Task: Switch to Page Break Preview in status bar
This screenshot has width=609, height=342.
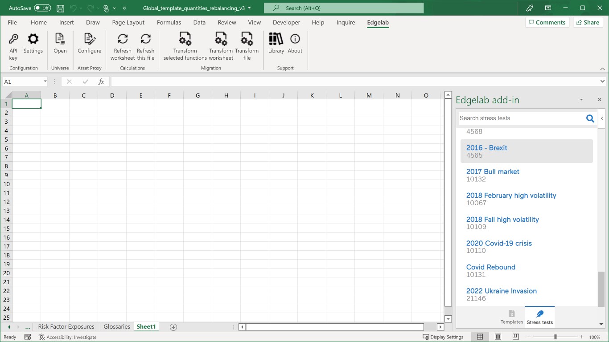Action: (x=516, y=337)
